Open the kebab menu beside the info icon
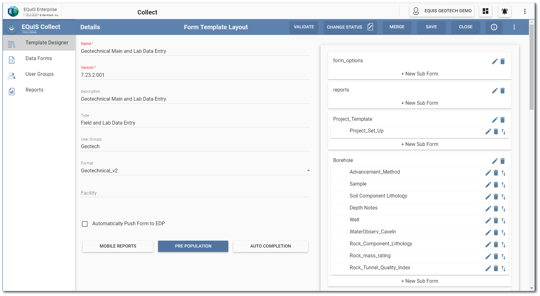Image resolution: width=540 pixels, height=296 pixels. point(514,27)
